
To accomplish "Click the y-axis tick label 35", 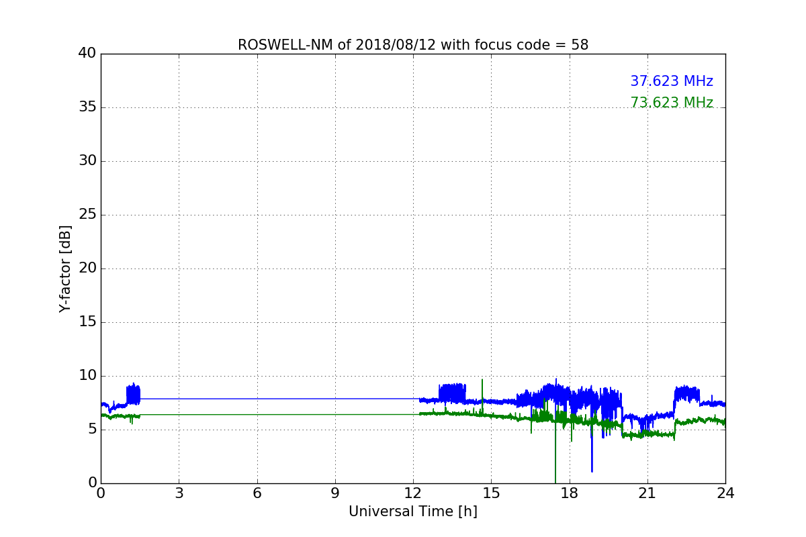I will pos(87,107).
